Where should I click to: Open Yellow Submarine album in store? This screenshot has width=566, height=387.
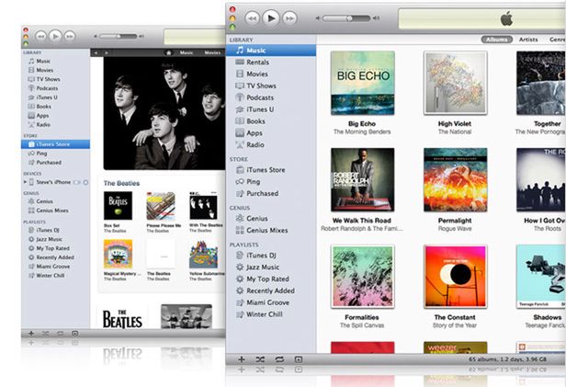(x=204, y=254)
